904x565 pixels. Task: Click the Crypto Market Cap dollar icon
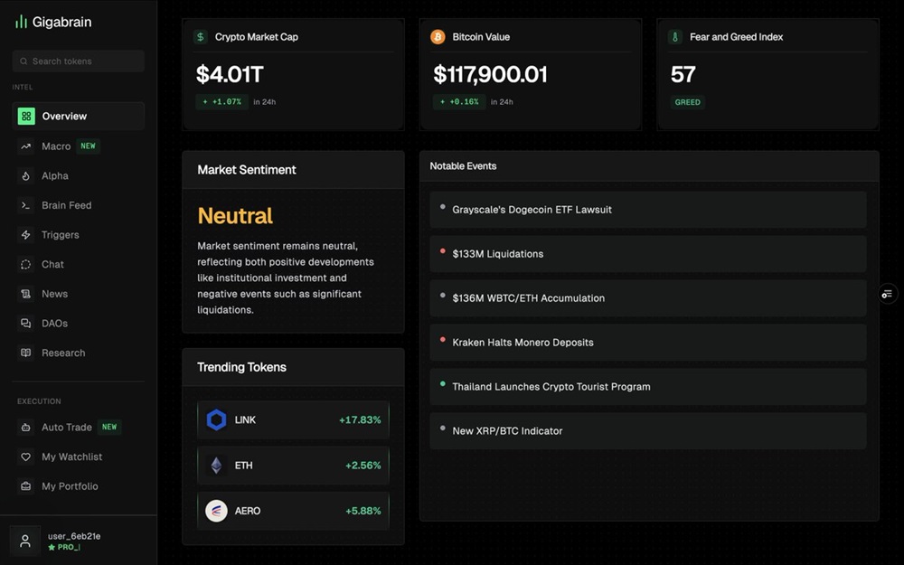tap(201, 37)
